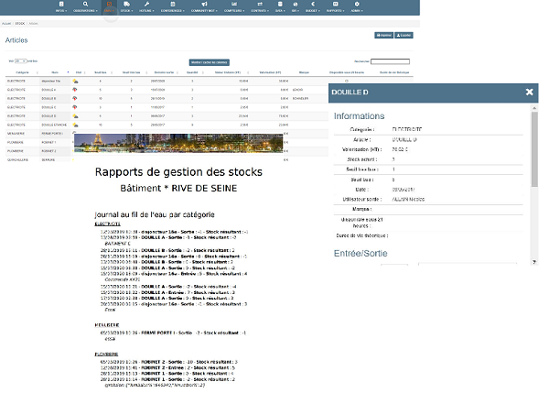Open the INFOS menu icon
Viewport: 549px width, 404px height.
(61, 5)
